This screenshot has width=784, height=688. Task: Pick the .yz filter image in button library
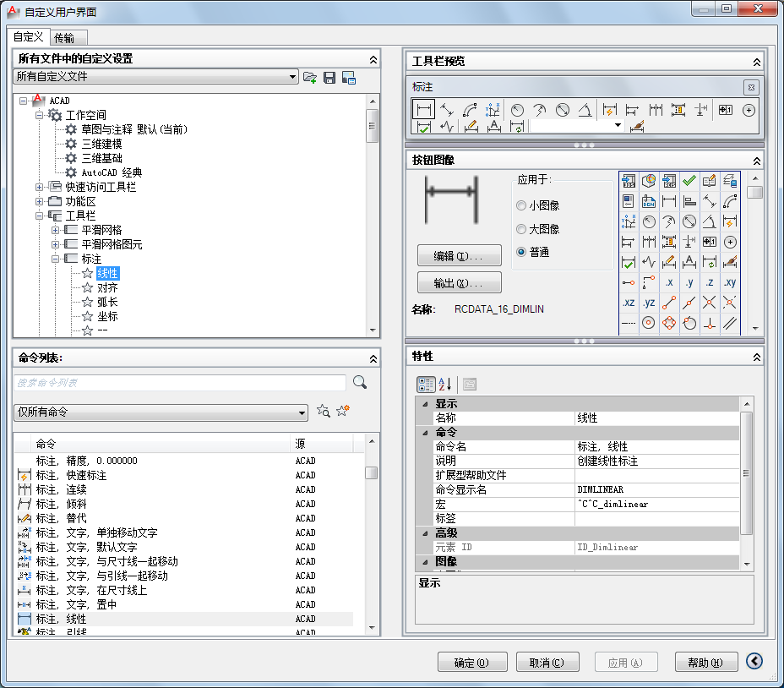[649, 303]
